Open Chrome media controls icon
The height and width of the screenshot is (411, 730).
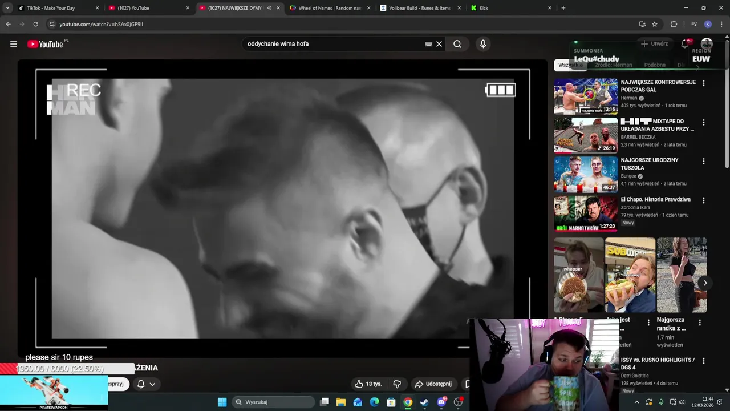[694, 24]
